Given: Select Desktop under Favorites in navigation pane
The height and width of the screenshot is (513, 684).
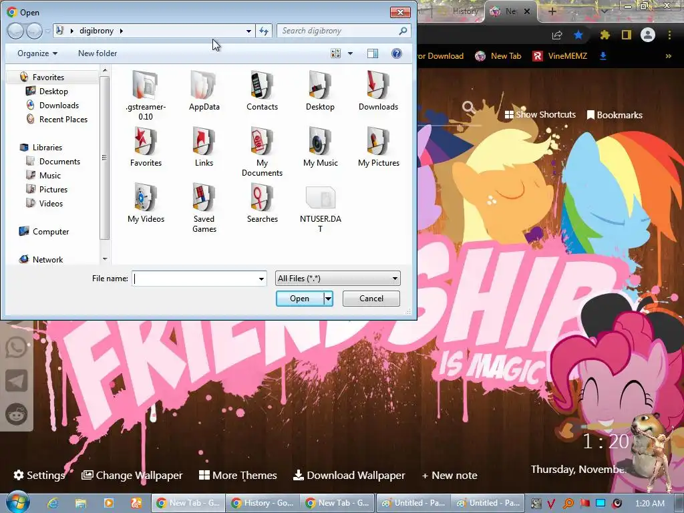Looking at the screenshot, I should [x=53, y=91].
